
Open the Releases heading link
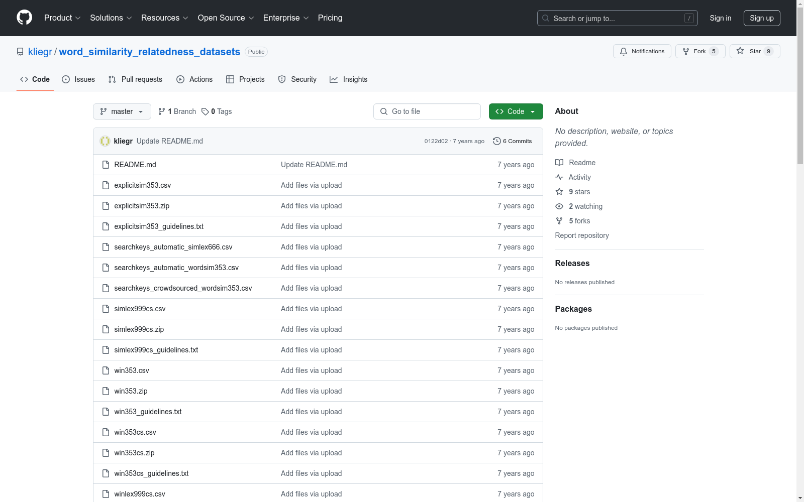572,263
